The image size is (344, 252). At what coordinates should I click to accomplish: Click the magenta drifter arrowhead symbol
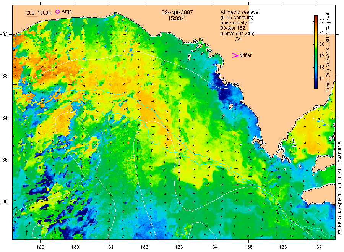[x=235, y=55]
